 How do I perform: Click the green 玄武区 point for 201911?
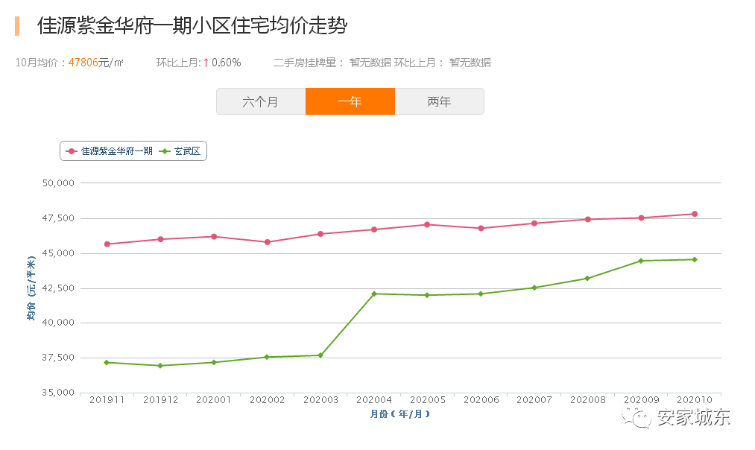107,362
